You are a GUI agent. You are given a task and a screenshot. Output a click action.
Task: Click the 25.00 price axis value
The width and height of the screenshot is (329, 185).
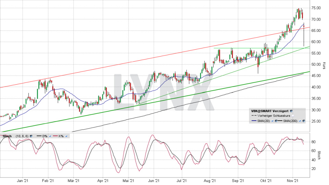(x=316, y=121)
